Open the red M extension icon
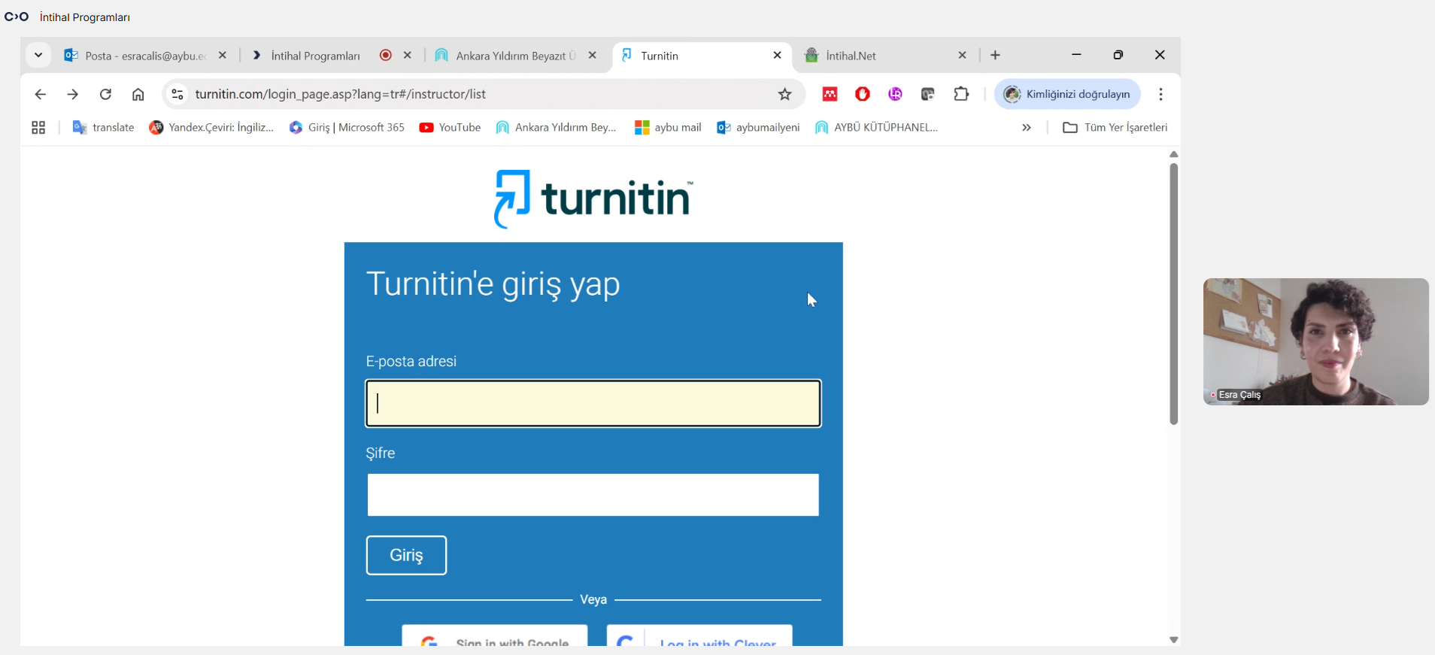 [x=830, y=94]
